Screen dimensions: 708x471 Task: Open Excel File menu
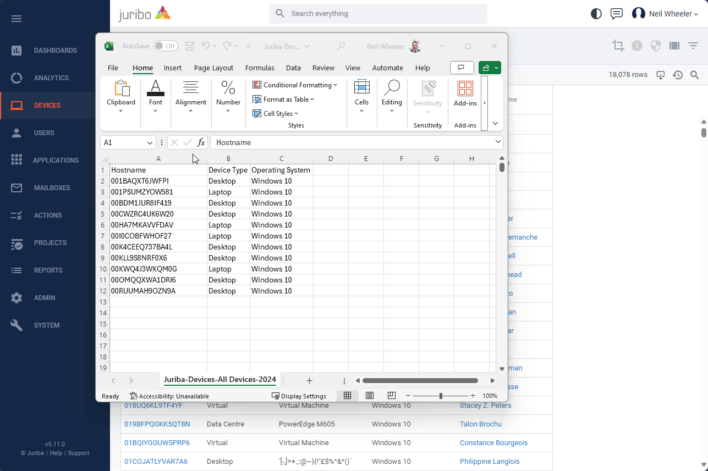pos(113,68)
